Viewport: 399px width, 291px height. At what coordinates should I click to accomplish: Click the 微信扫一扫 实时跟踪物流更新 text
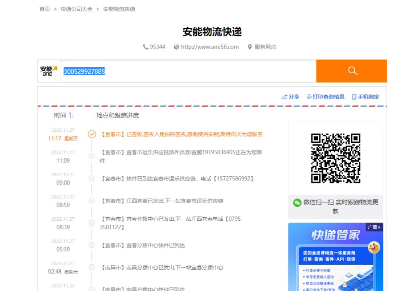click(340, 207)
